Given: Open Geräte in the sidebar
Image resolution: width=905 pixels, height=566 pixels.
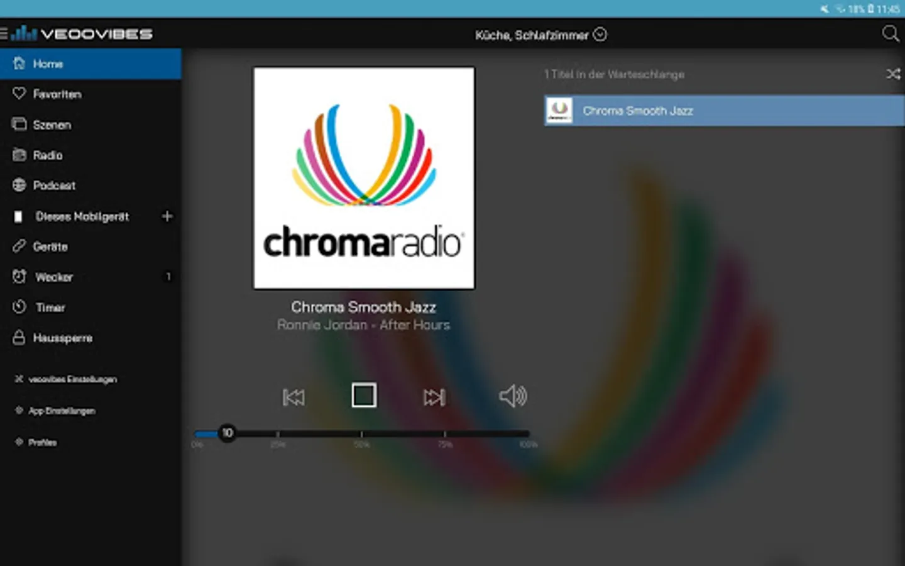Looking at the screenshot, I should pyautogui.click(x=90, y=247).
